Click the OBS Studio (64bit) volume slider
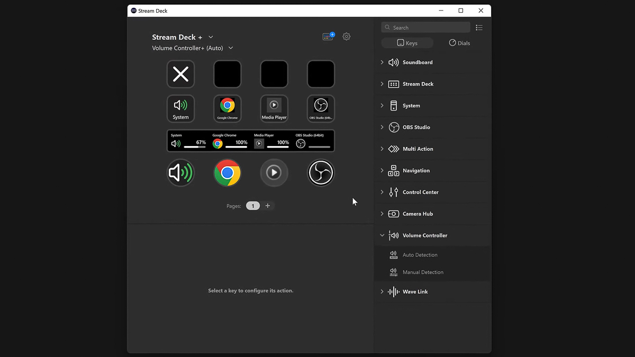This screenshot has height=357, width=635. (319, 147)
